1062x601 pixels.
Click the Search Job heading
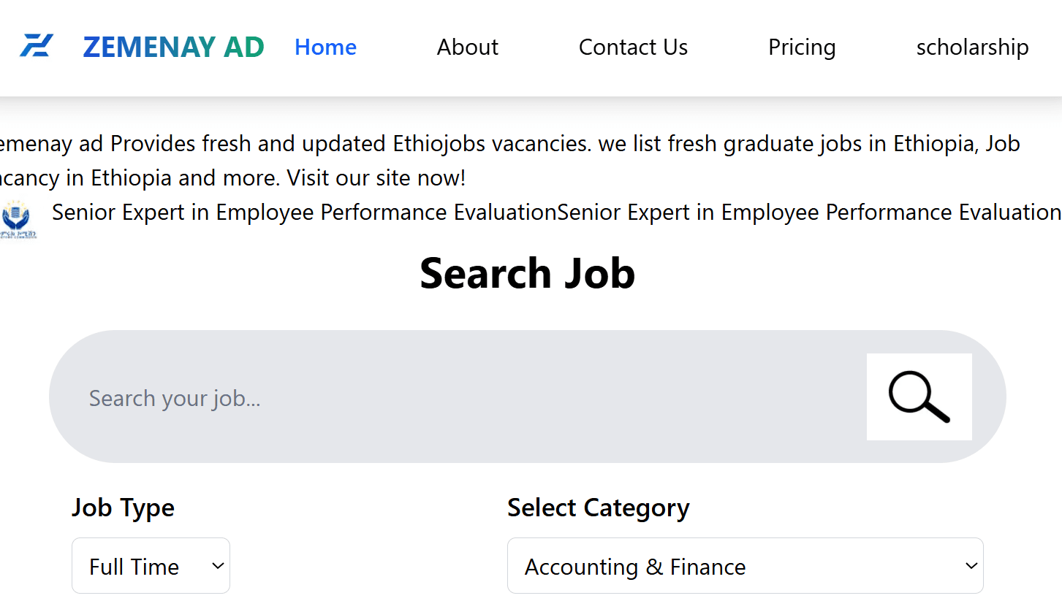tap(527, 273)
